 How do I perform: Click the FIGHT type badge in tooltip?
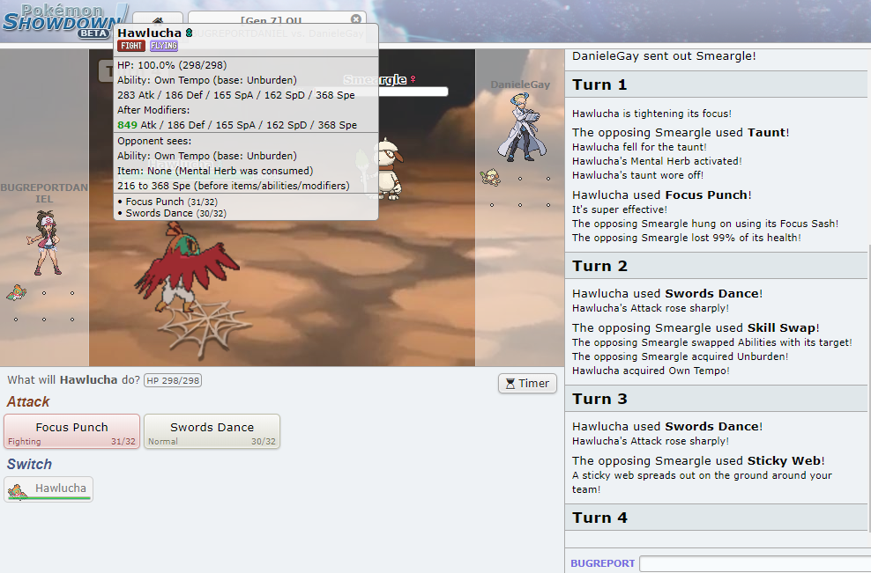coord(131,46)
